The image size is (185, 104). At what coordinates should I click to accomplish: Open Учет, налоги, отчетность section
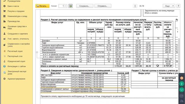click(18, 39)
